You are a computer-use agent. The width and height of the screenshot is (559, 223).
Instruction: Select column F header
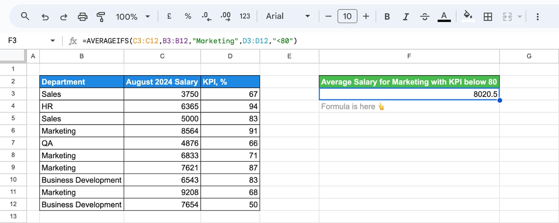coord(409,56)
